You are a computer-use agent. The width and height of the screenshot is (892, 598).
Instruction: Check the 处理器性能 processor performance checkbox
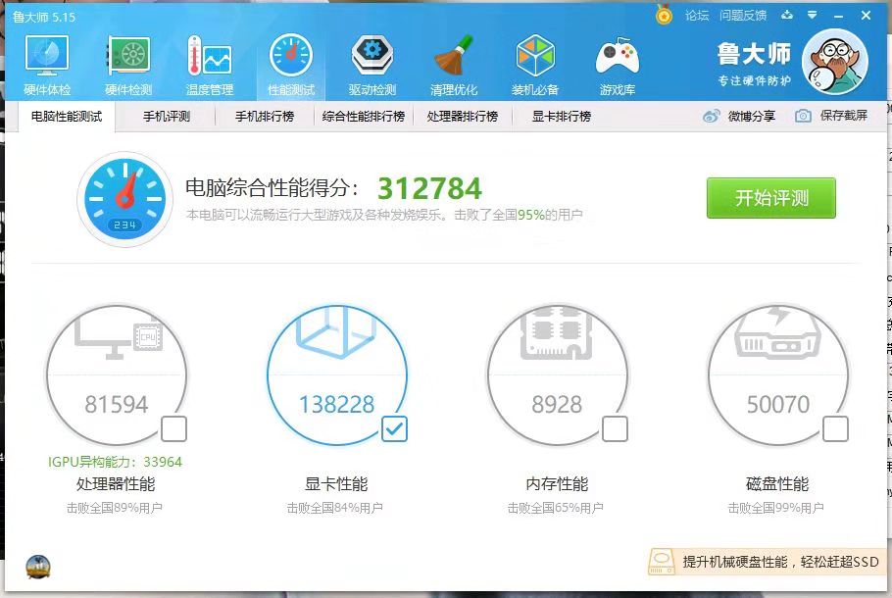coord(174,428)
